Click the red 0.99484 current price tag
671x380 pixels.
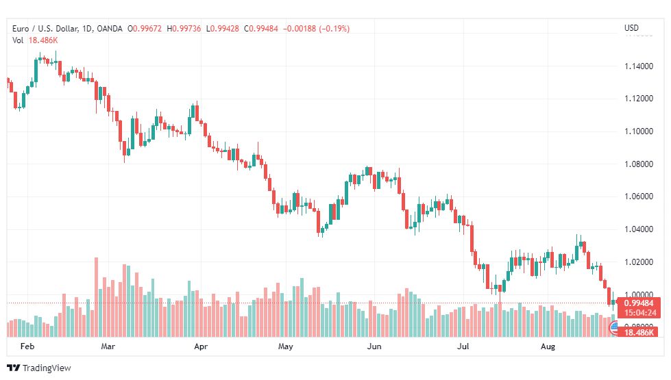pyautogui.click(x=639, y=303)
